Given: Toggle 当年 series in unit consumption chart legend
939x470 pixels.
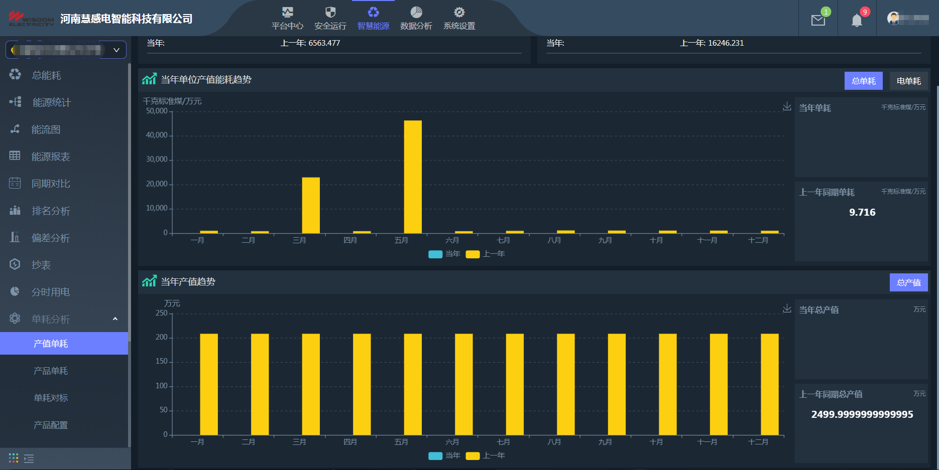Looking at the screenshot, I should [444, 254].
